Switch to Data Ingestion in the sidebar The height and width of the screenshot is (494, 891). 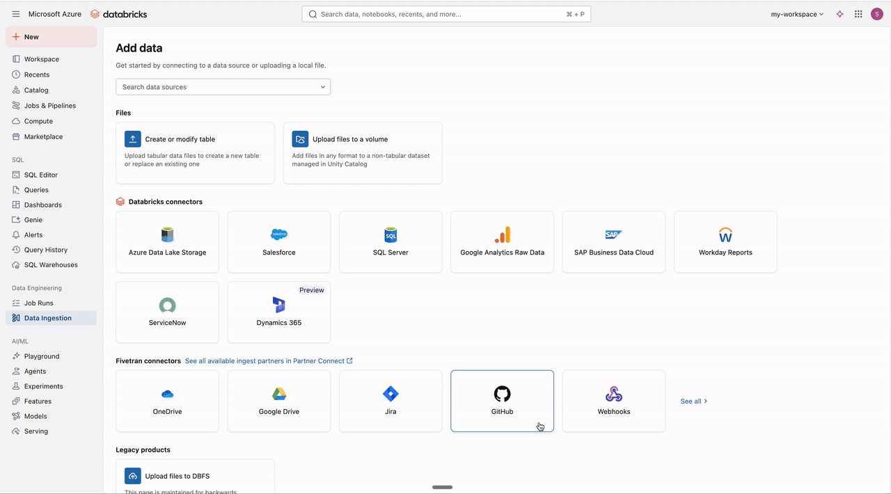click(48, 317)
